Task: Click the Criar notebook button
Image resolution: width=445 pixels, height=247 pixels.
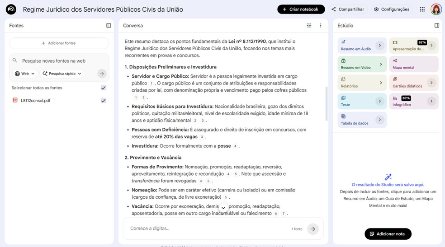Action: pos(301,9)
